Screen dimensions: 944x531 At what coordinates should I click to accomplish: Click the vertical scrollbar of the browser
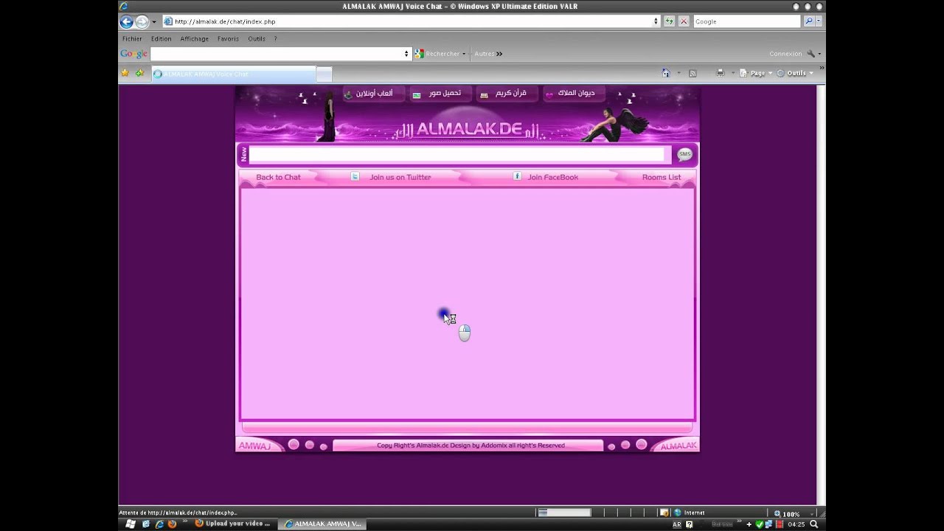821,295
